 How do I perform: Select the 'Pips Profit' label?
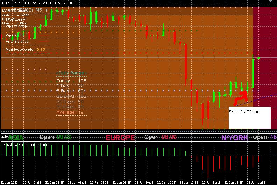(x=15, y=35)
